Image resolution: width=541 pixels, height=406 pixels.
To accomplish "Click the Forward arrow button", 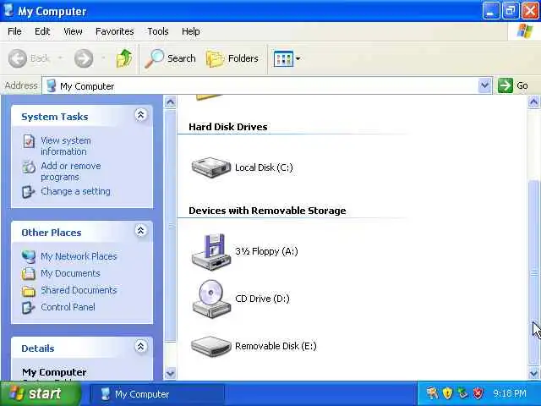I will [x=84, y=58].
